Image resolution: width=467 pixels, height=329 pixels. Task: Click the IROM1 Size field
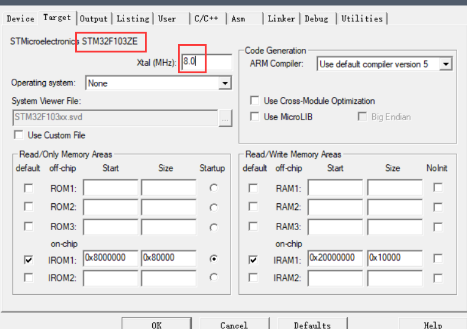(169, 258)
